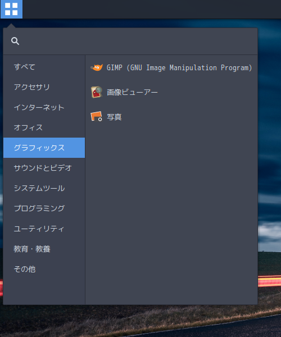This screenshot has width=281, height=337.
Task: Show システムツール applications
Action: click(x=44, y=188)
